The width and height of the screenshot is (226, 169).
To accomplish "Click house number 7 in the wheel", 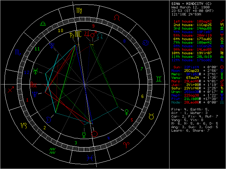I will click(142, 69).
